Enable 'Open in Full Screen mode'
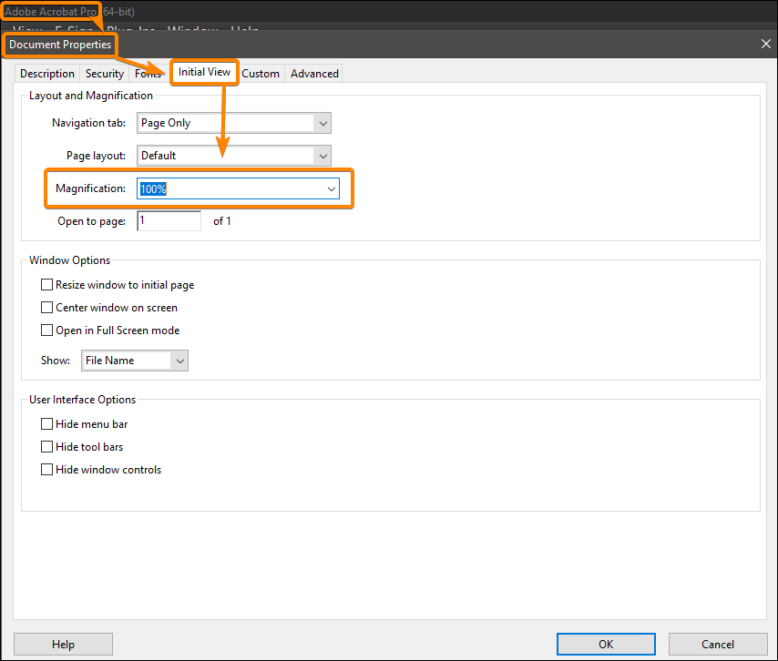 pyautogui.click(x=46, y=330)
